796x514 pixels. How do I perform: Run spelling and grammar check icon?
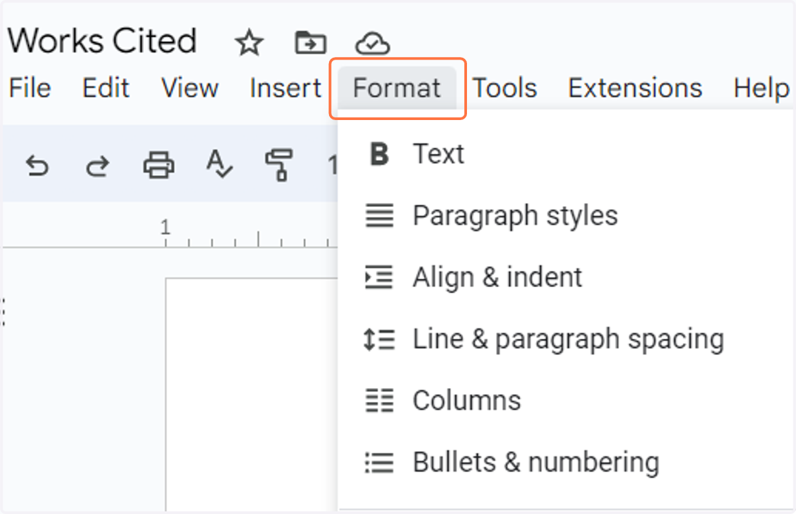219,164
